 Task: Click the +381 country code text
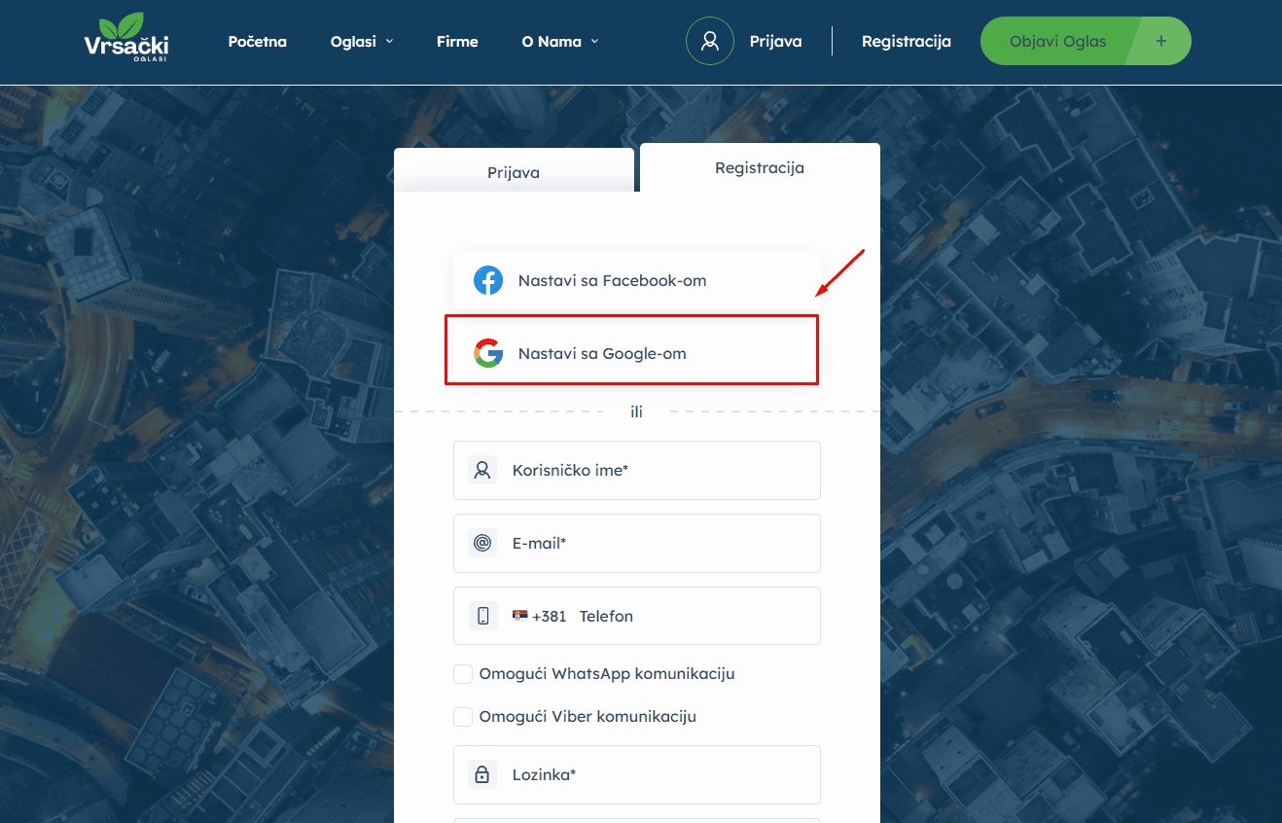[x=550, y=616]
